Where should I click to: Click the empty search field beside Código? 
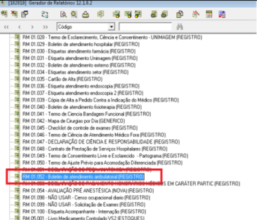[145, 27]
